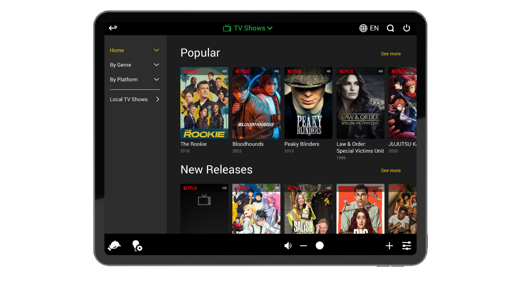The width and height of the screenshot is (521, 293).
Task: Click the TV icon beside TV Shows
Action: coord(227,28)
